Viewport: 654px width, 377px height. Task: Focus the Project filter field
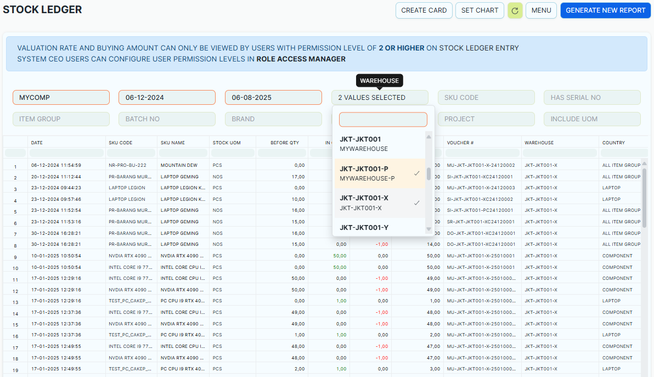click(486, 119)
